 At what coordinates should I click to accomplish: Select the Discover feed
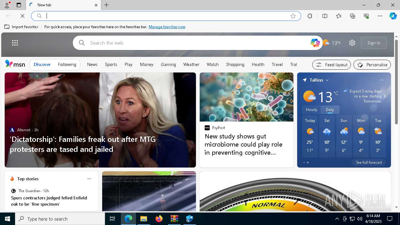[x=42, y=64]
